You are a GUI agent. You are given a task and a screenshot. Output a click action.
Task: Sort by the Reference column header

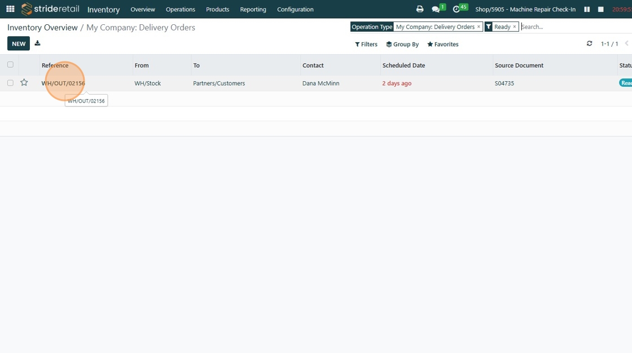[55, 65]
